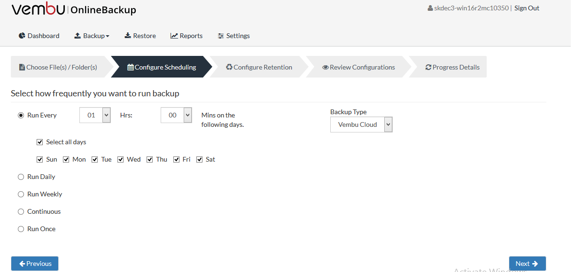Open the Hrs dropdown showing 01

(x=95, y=115)
